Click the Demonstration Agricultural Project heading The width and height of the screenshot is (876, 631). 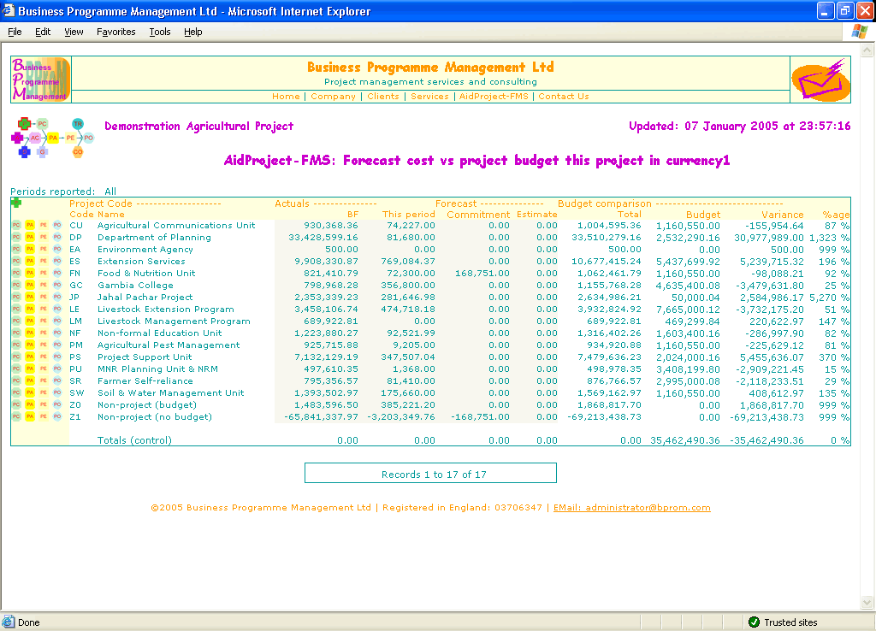tap(198, 126)
